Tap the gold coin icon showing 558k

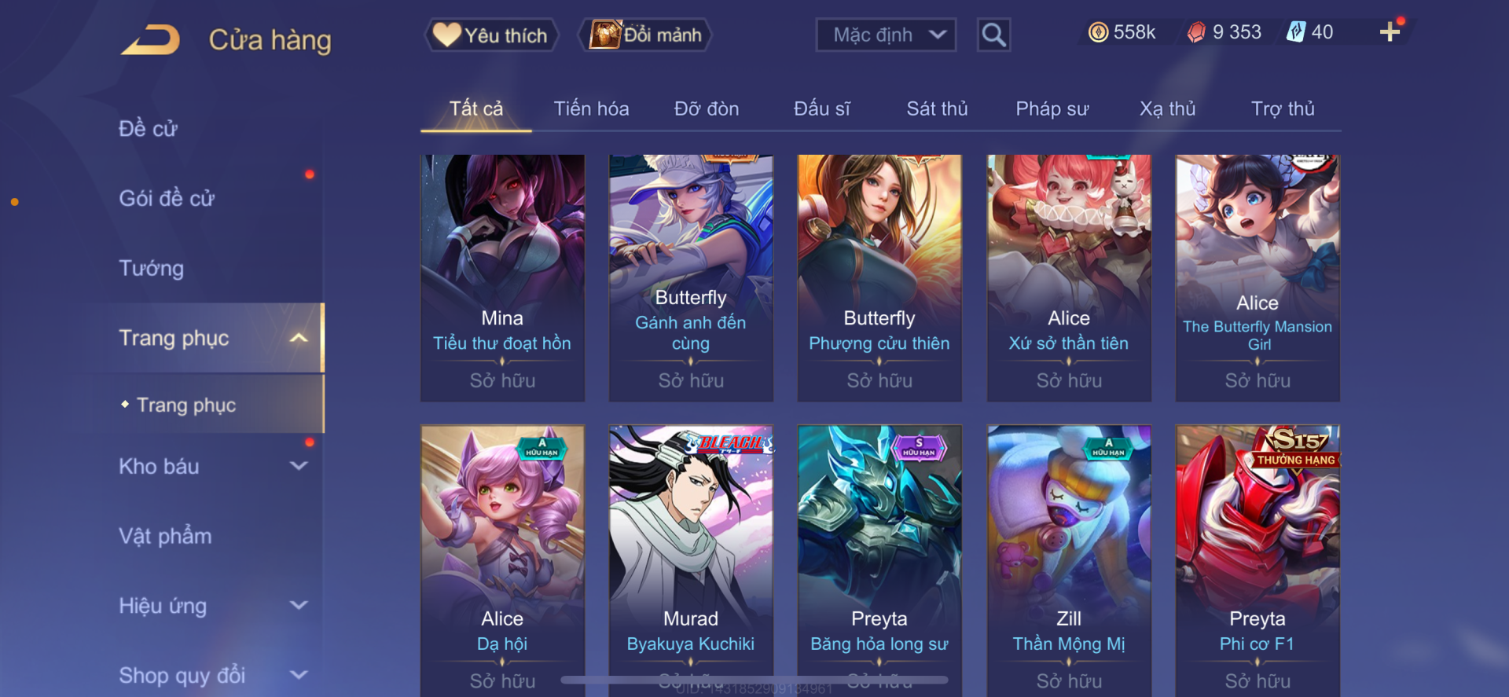[x=1098, y=32]
